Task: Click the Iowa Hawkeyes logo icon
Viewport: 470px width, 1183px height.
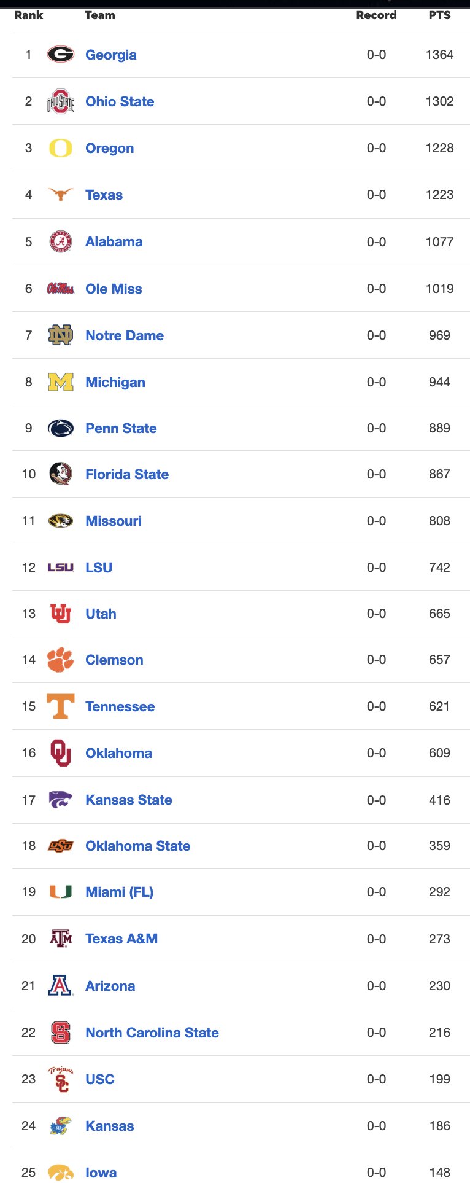Action: pos(61,1172)
